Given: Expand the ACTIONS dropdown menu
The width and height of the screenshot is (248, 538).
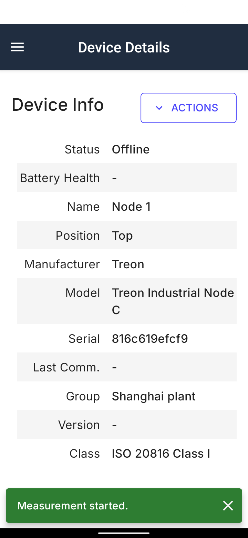Looking at the screenshot, I should pyautogui.click(x=188, y=108).
